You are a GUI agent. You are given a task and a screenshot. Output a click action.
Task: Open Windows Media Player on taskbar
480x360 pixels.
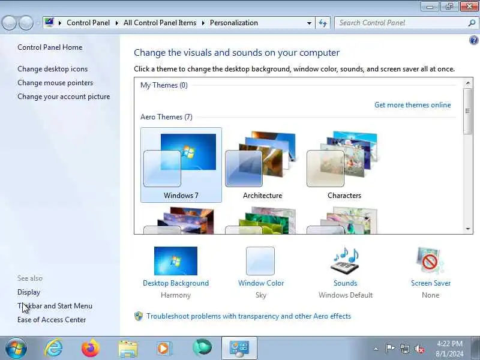point(164,349)
